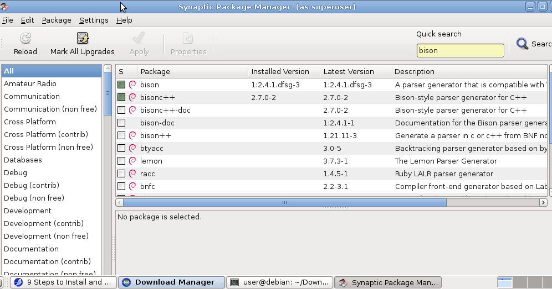This screenshot has width=552, height=289.
Task: Sort by the Package column header
Action: pyautogui.click(x=192, y=72)
